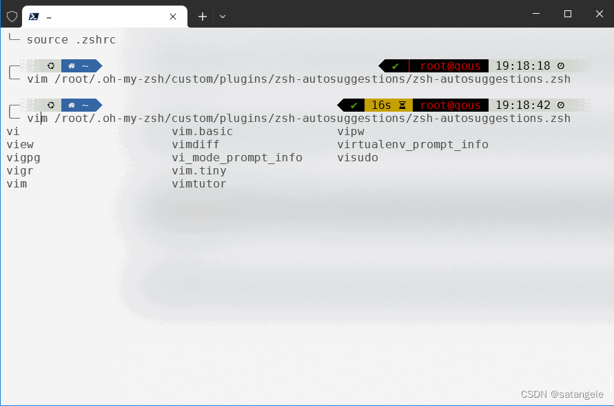Click the first vim zsh-autosuggestions.zsh command

tap(299, 79)
